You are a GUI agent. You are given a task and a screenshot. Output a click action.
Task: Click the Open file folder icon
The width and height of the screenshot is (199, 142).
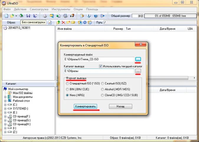coord(12,16)
